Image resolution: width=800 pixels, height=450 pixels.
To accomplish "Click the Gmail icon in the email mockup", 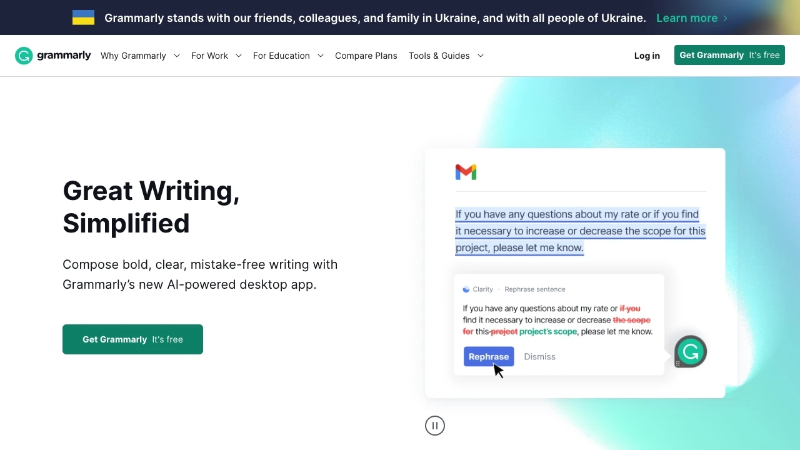I will (466, 172).
